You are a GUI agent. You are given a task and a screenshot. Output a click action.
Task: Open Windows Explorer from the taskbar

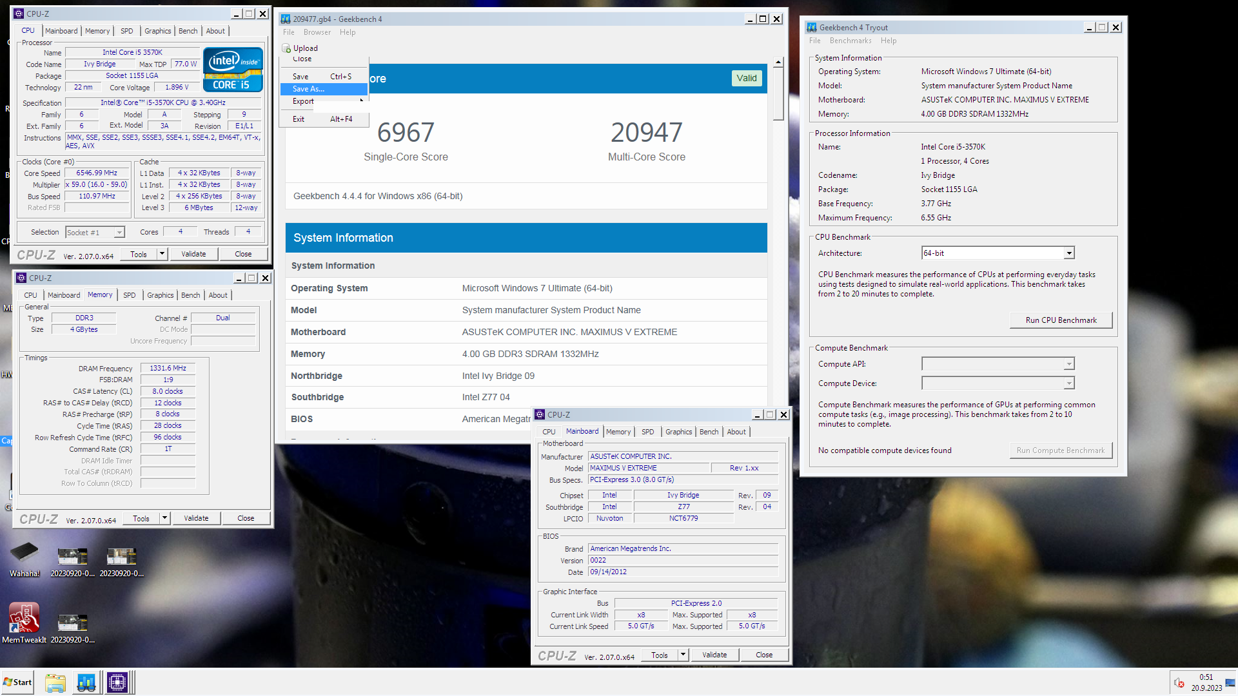[55, 682]
